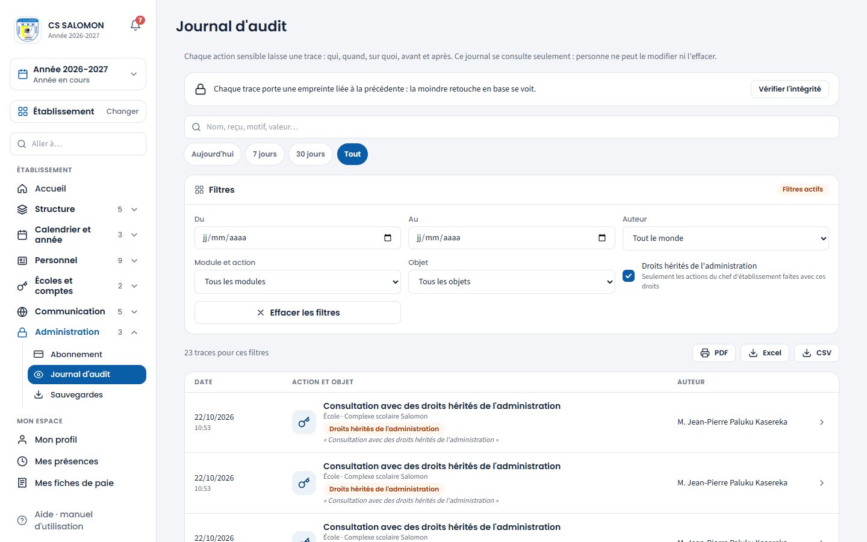Click the key icon of first audit row
The width and height of the screenshot is (867, 542).
(x=304, y=422)
